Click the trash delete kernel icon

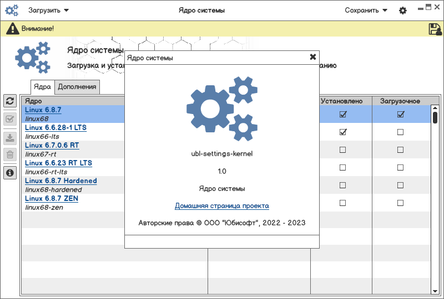point(10,154)
